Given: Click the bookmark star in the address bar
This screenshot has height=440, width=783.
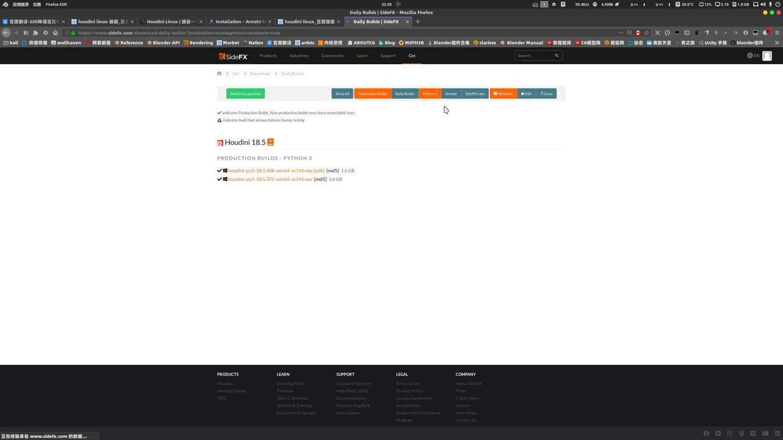Looking at the screenshot, I should pos(647,32).
